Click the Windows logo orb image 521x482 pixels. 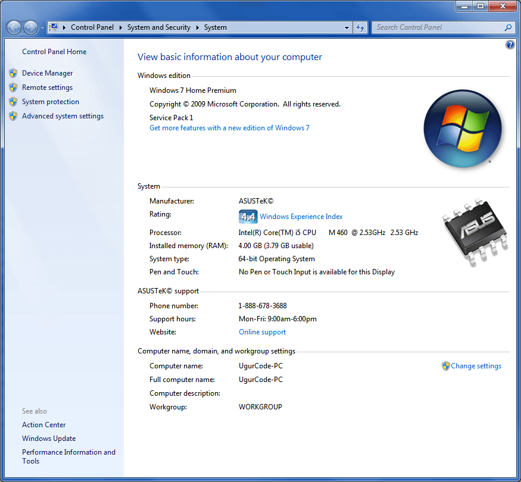click(x=463, y=129)
